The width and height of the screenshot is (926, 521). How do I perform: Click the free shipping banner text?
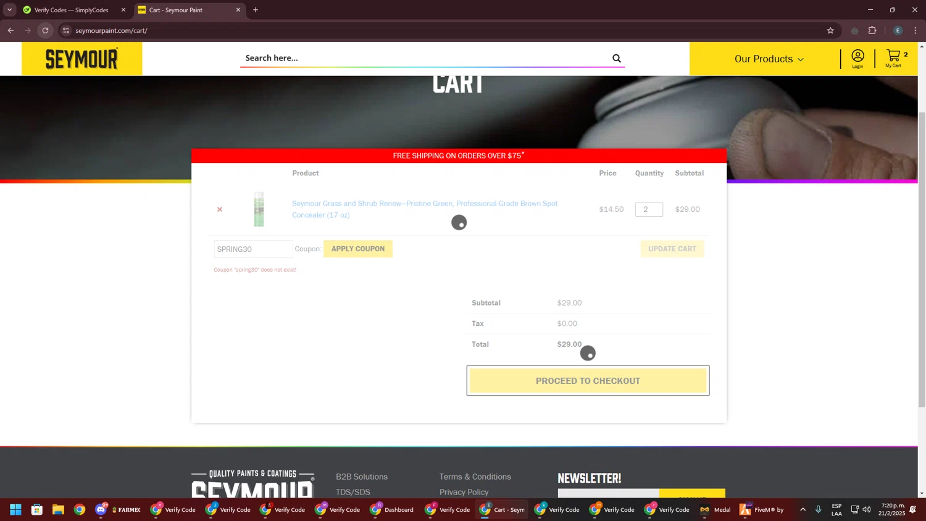[459, 156]
